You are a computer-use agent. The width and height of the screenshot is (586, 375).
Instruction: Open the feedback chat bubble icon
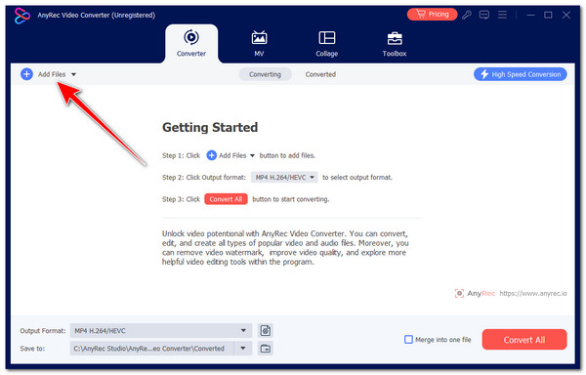(x=484, y=15)
